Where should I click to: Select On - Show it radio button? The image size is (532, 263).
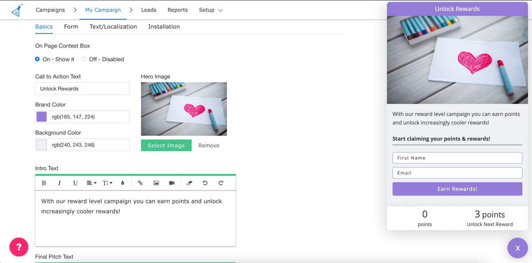click(37, 59)
